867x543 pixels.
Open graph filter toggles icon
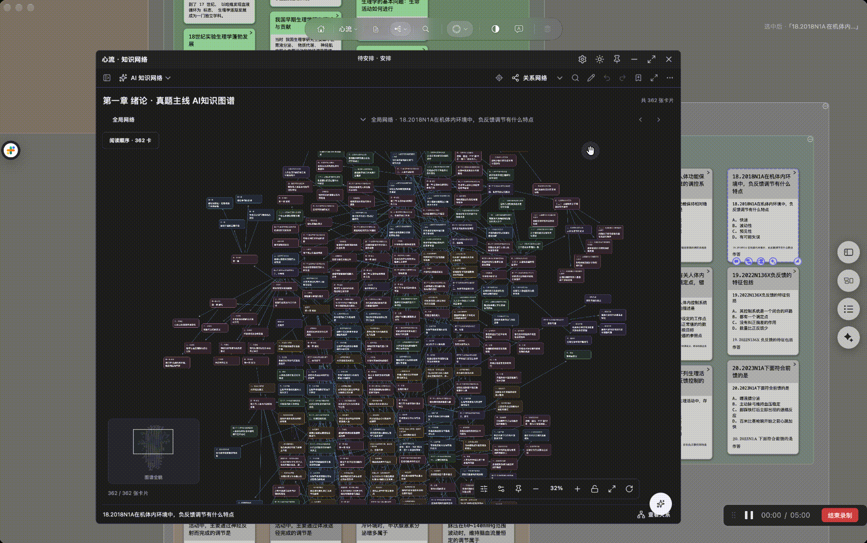coord(501,489)
